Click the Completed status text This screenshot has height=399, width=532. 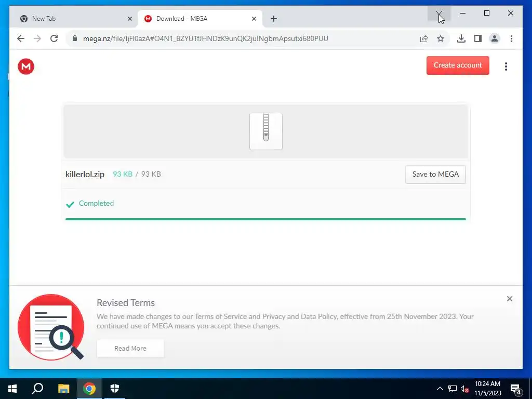point(96,203)
